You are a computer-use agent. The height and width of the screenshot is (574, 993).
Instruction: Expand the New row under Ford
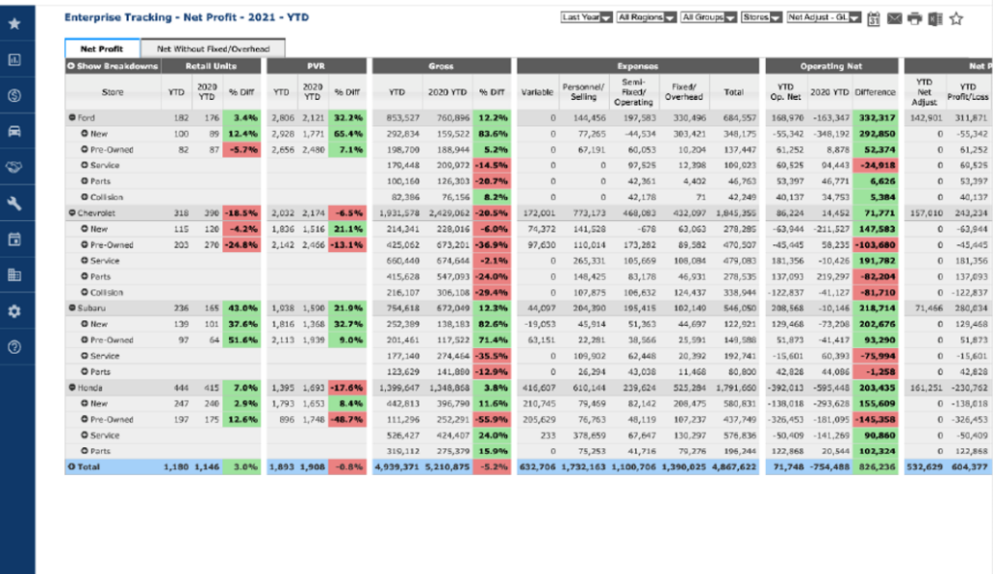(84, 134)
